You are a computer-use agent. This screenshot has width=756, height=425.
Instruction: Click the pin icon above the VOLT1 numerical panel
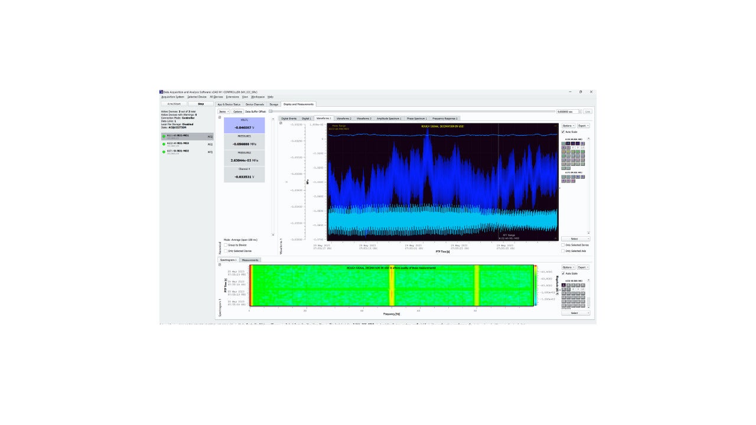pyautogui.click(x=219, y=117)
